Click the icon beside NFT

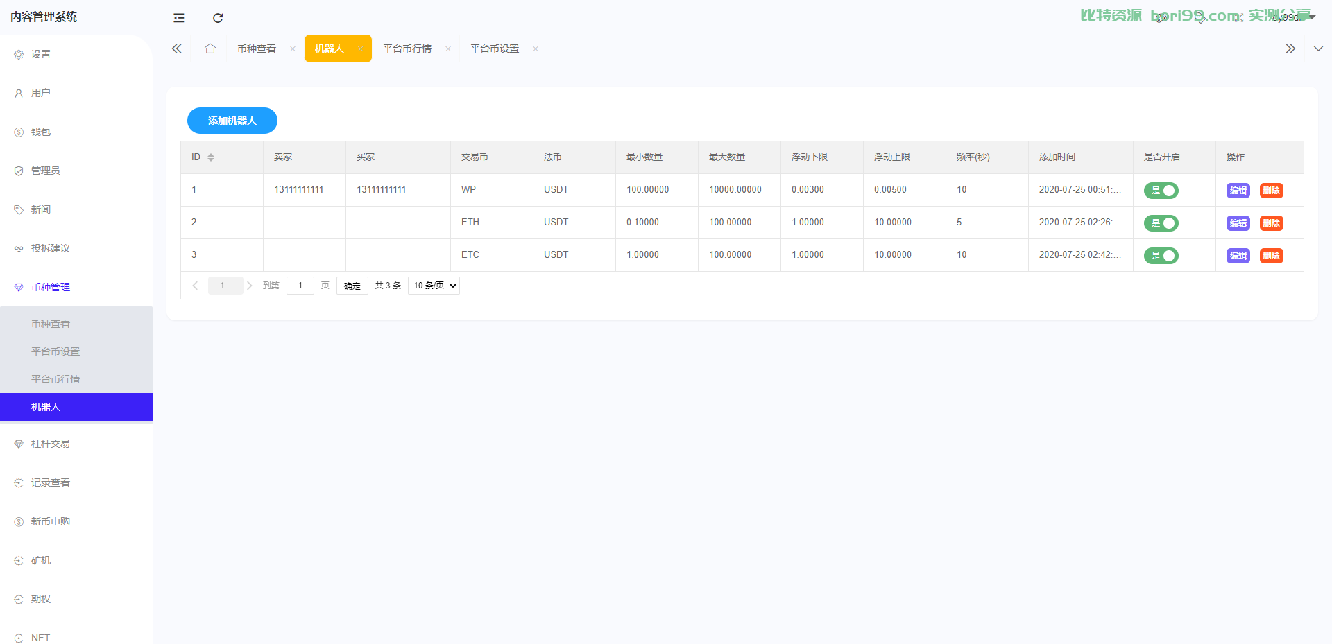point(19,638)
